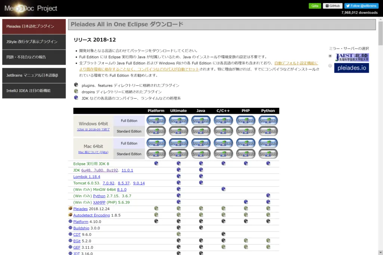Open the XAMPP link
383x255 pixels.
point(99,202)
